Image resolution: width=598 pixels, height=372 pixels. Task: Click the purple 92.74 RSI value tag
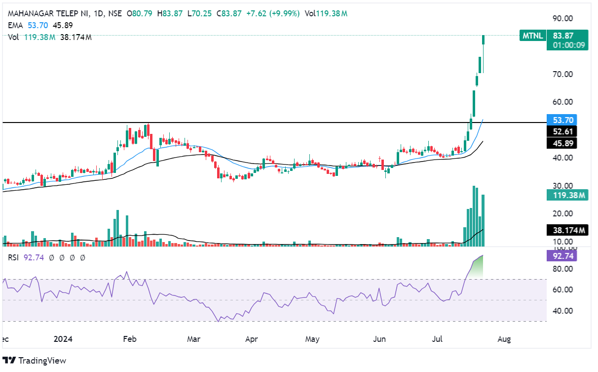point(561,256)
